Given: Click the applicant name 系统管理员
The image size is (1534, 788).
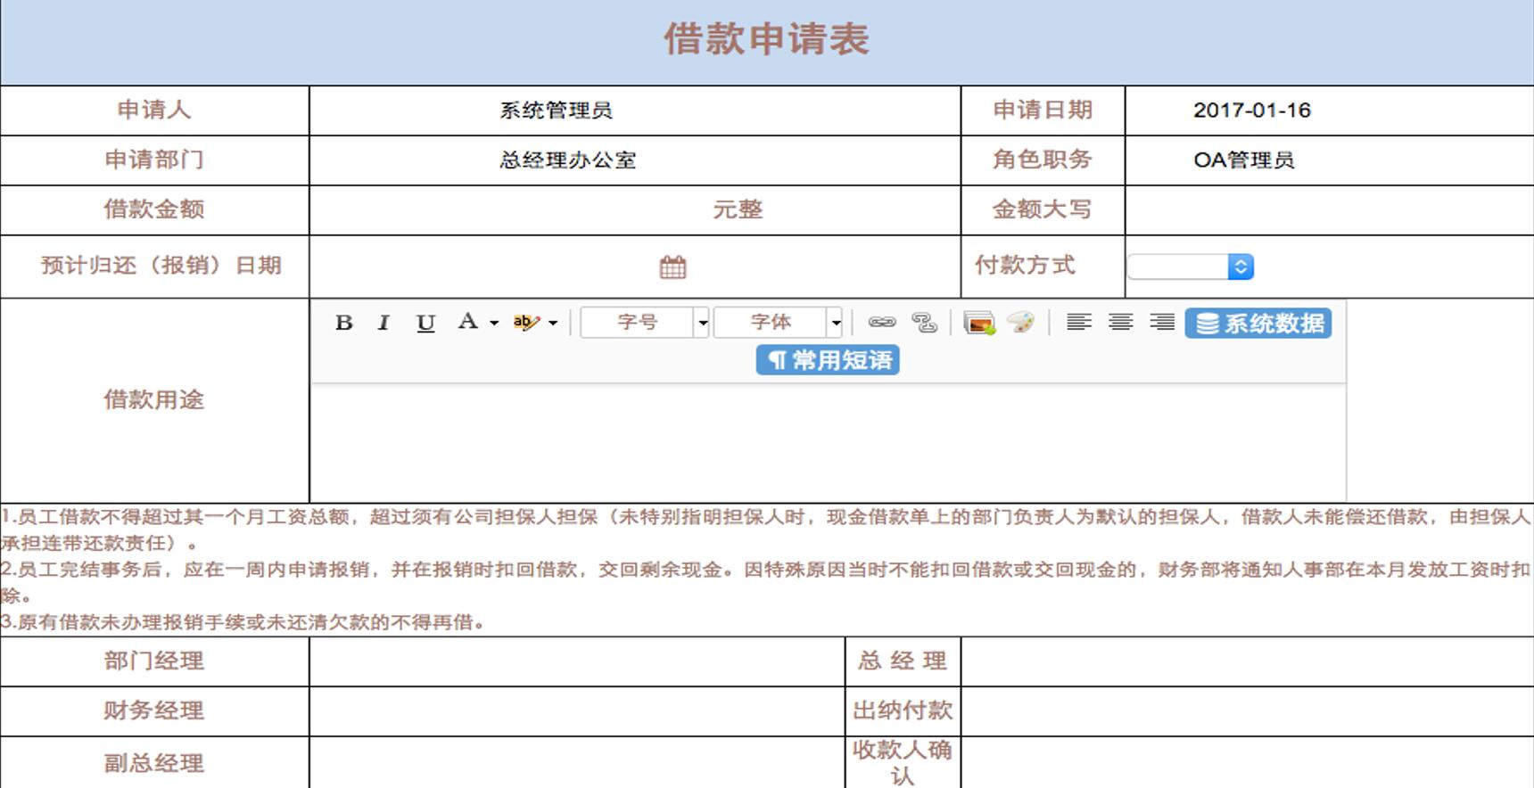Looking at the screenshot, I should pos(556,111).
